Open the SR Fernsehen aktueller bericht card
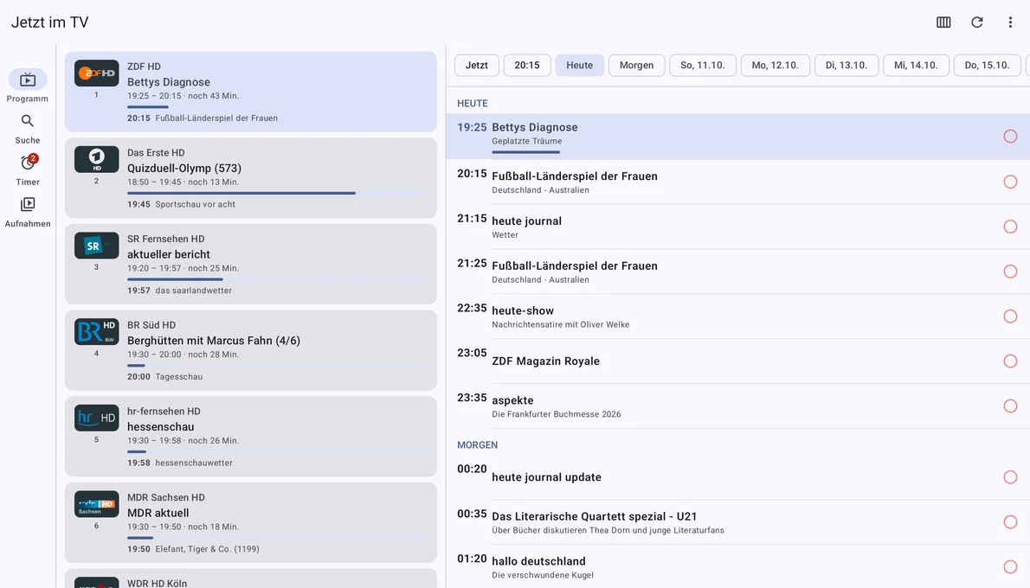1030x588 pixels. 251,264
